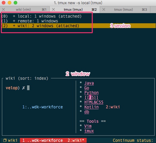Click the session icon in status bar

click(5, 140)
